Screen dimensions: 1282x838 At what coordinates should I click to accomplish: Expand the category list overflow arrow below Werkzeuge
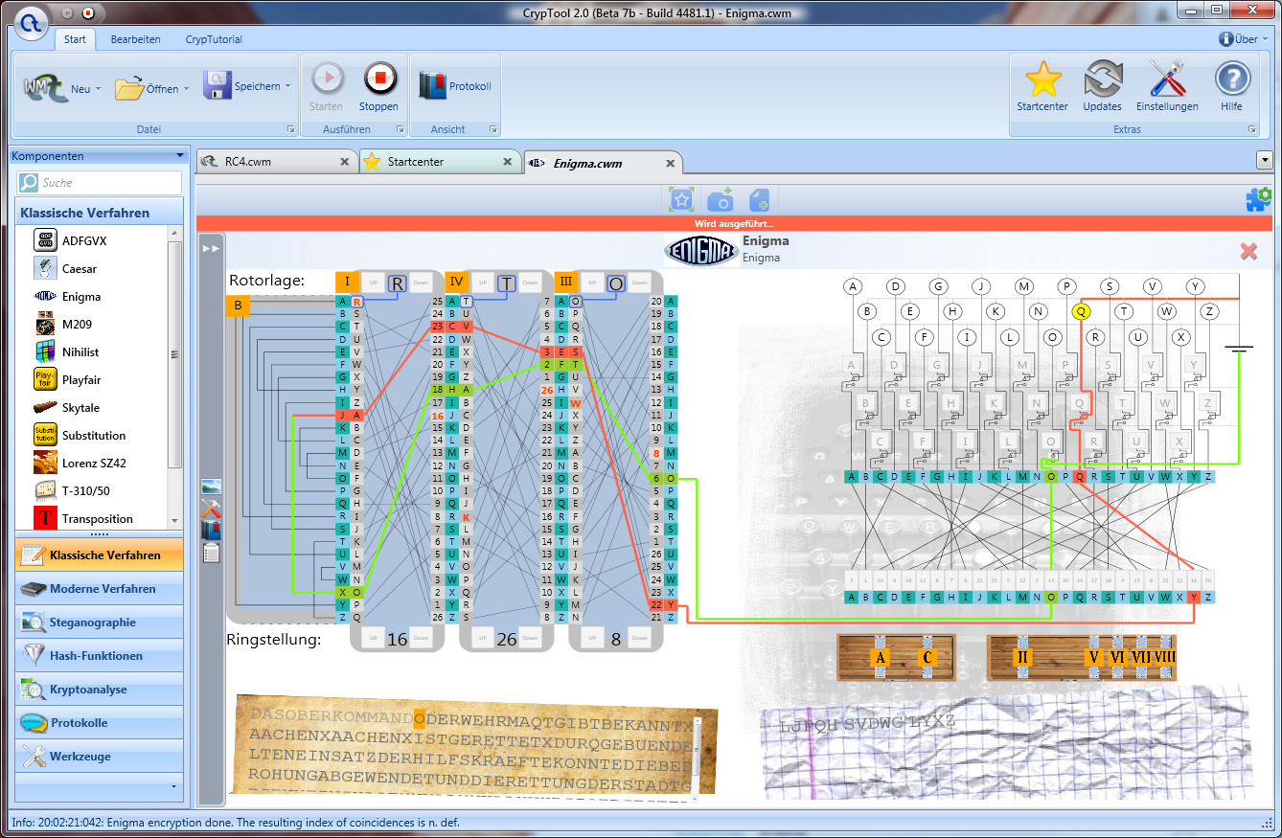173,787
